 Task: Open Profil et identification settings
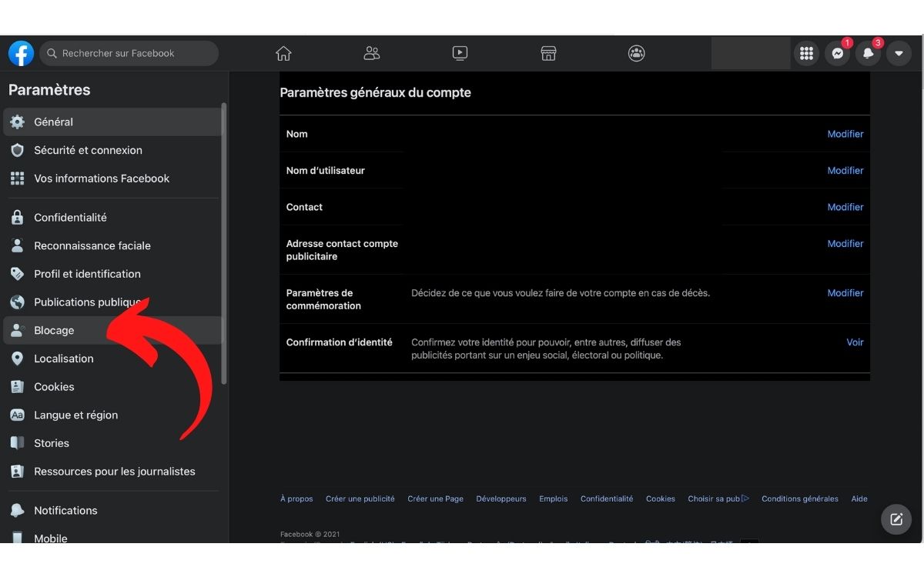pos(112,274)
